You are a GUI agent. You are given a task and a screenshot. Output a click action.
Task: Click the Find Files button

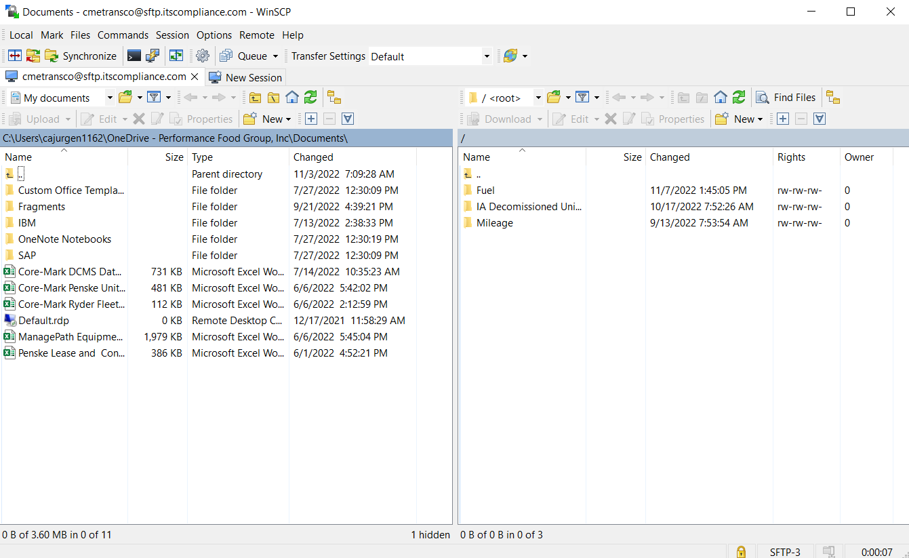pyautogui.click(x=786, y=98)
